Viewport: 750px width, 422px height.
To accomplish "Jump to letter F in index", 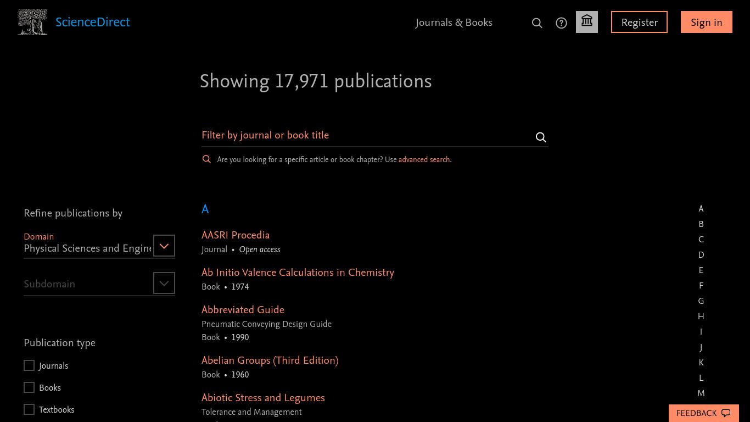I will (x=701, y=286).
